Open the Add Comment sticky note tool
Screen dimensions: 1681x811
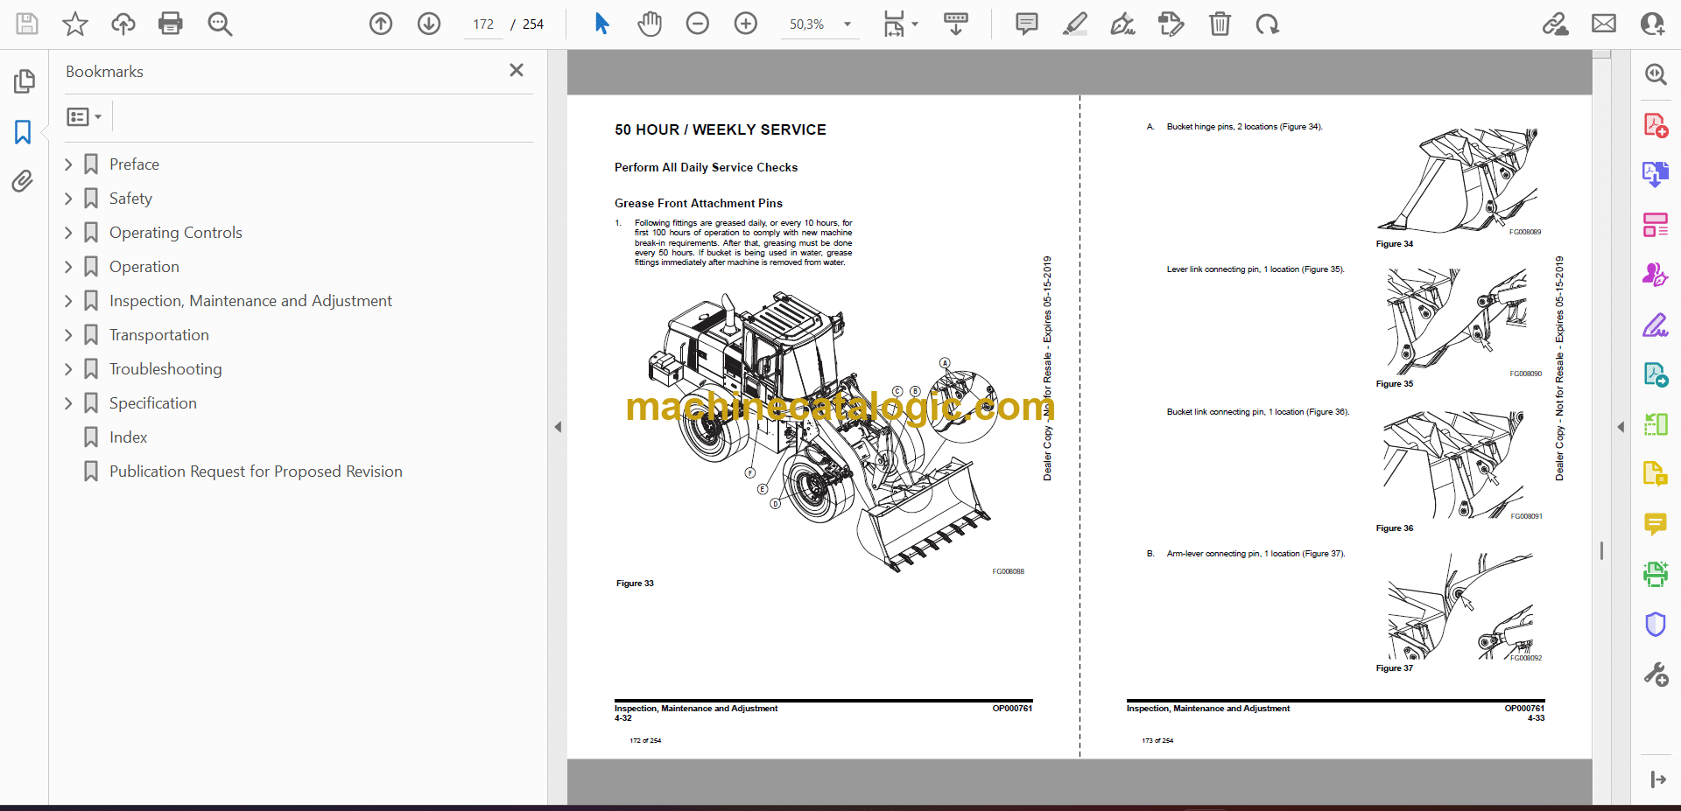click(x=1026, y=24)
